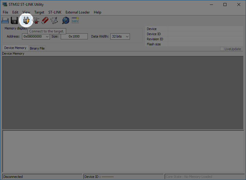
Task: Switch to the Device Memory tab
Action: pos(15,48)
